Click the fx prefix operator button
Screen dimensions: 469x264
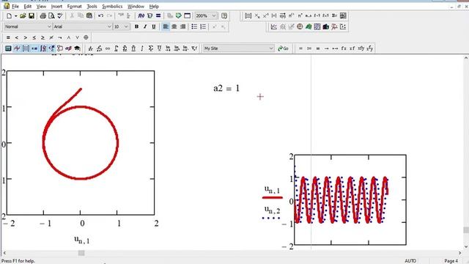344,48
